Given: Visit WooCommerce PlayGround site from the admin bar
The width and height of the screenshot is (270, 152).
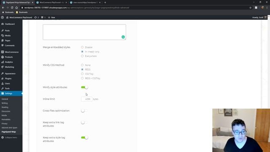Looking at the screenshot, I should (x=19, y=17).
